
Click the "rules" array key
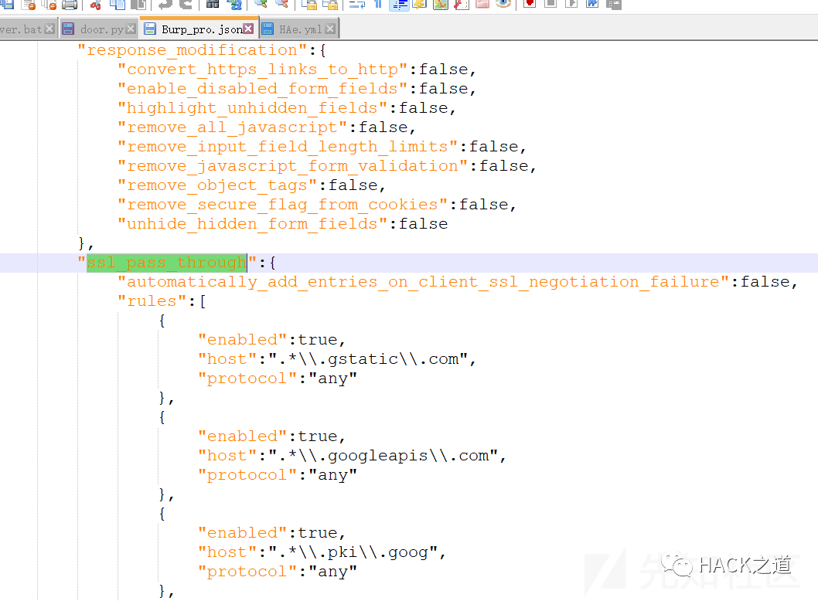pos(152,300)
